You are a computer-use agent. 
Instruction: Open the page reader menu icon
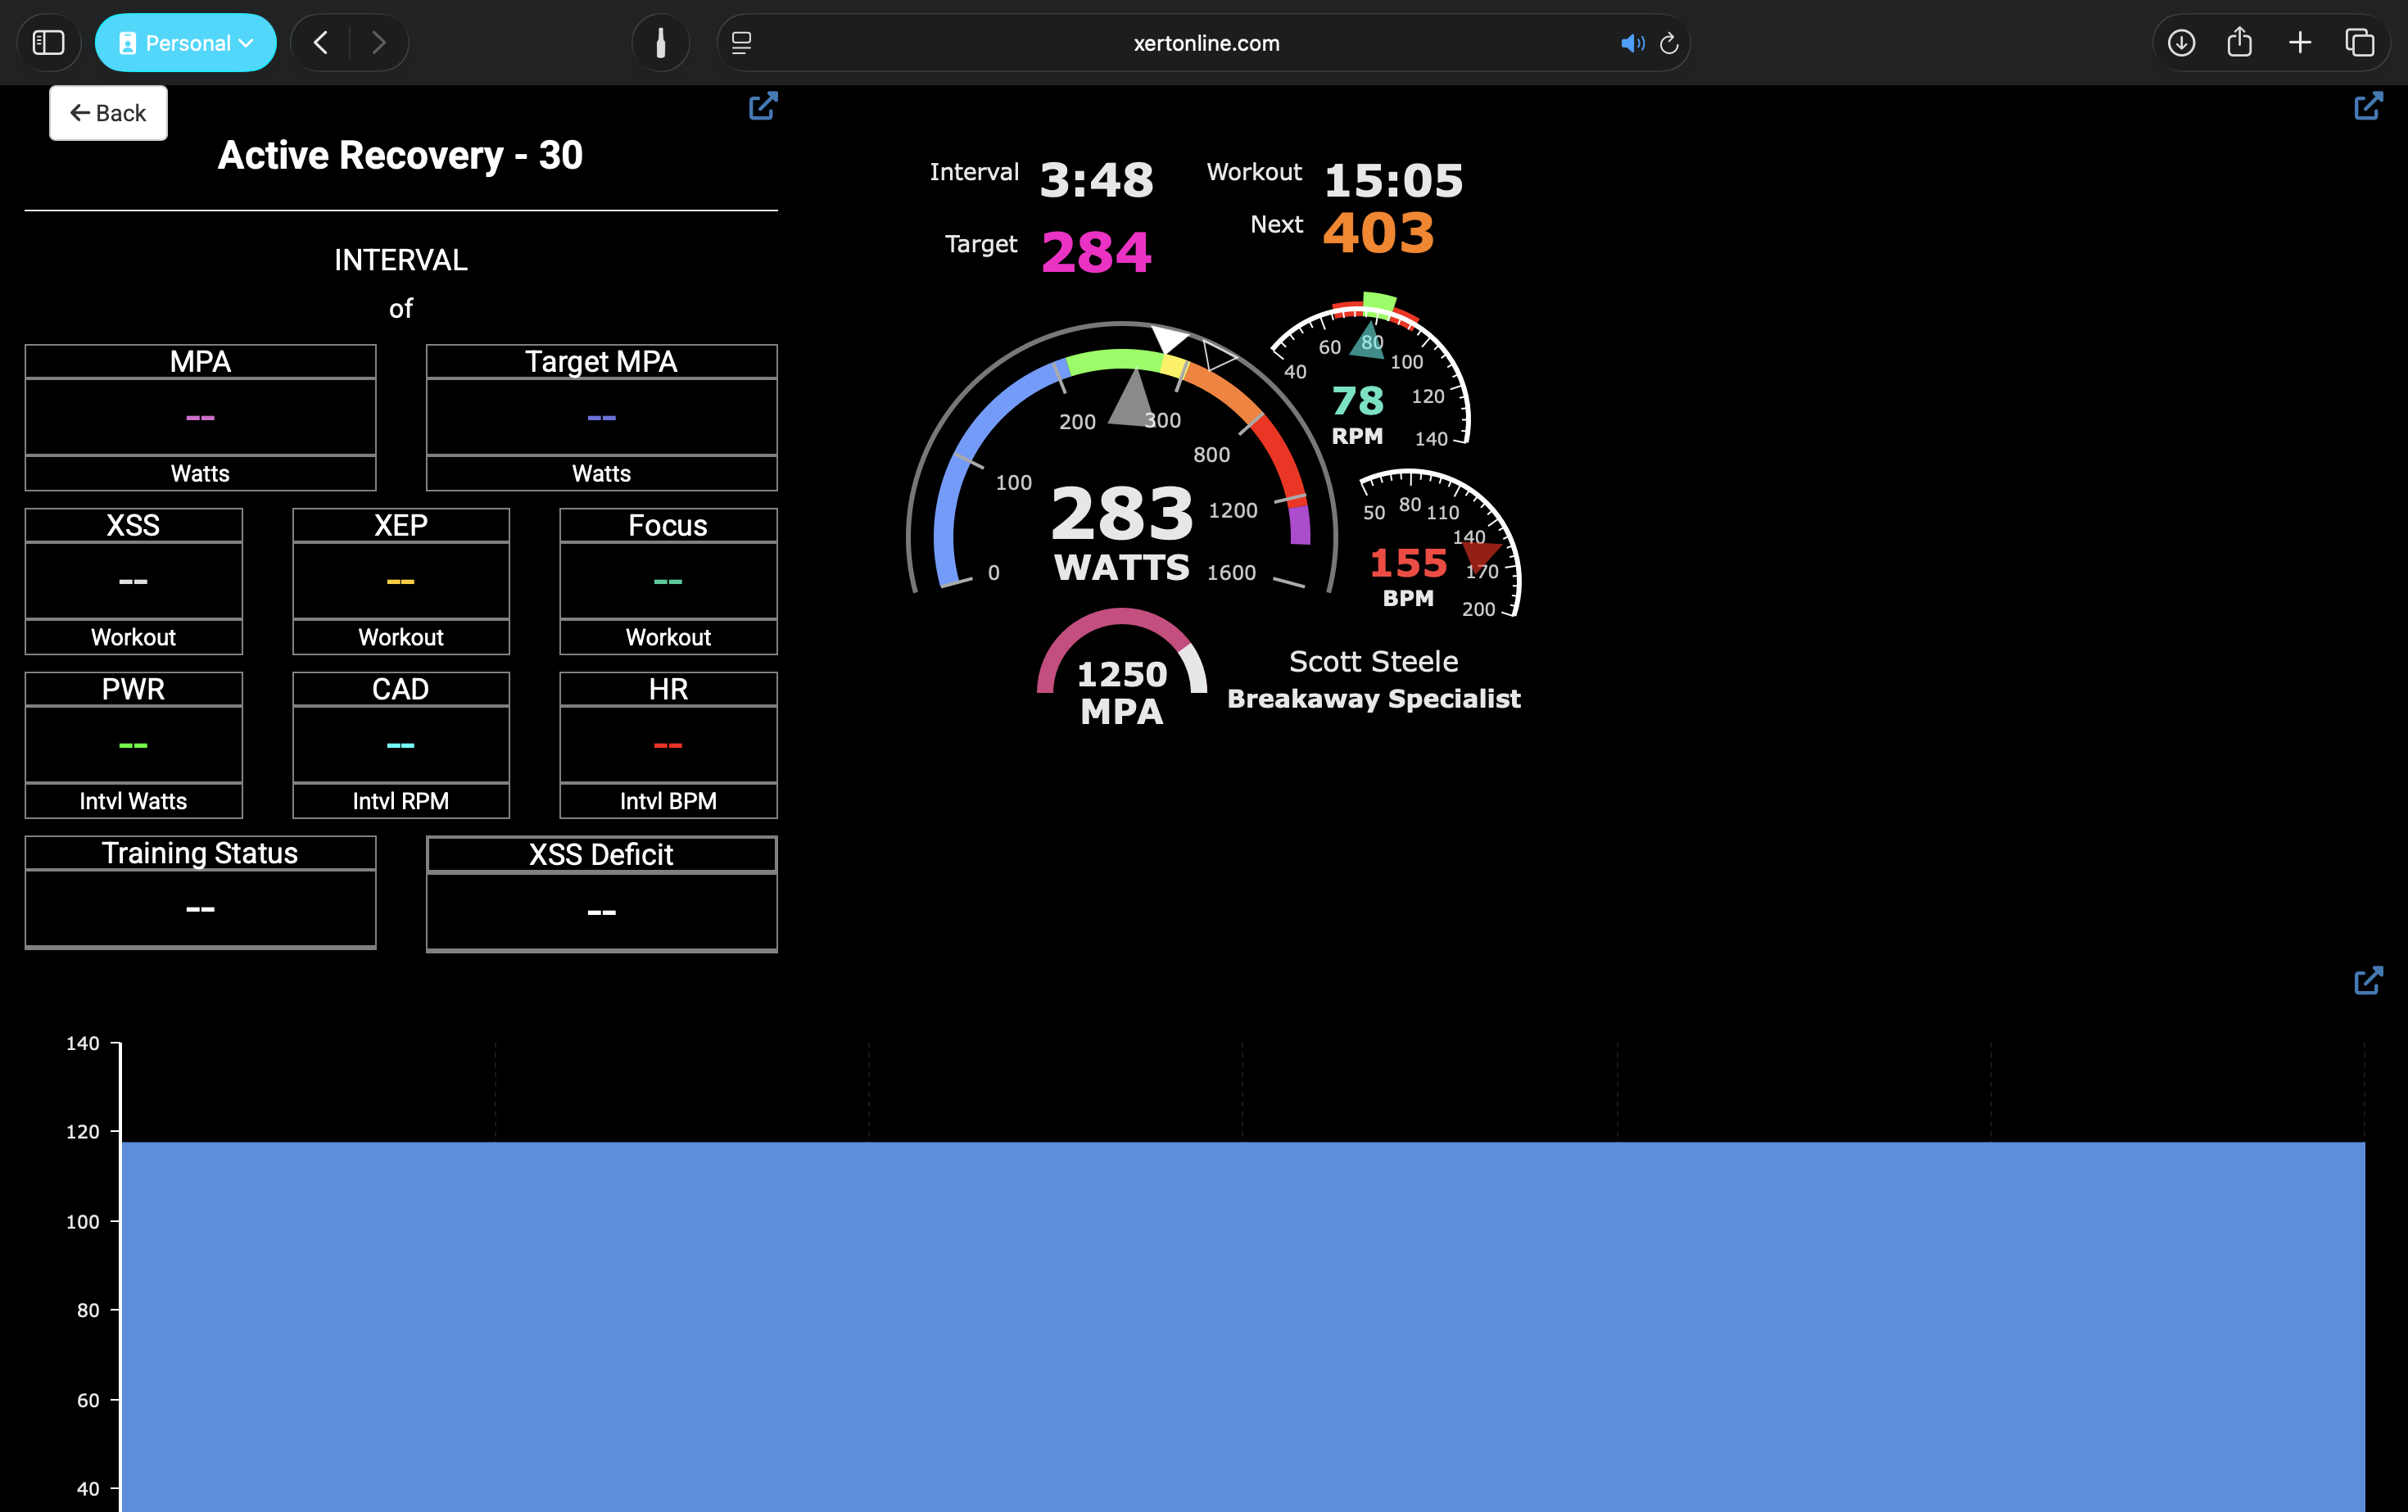(x=741, y=43)
